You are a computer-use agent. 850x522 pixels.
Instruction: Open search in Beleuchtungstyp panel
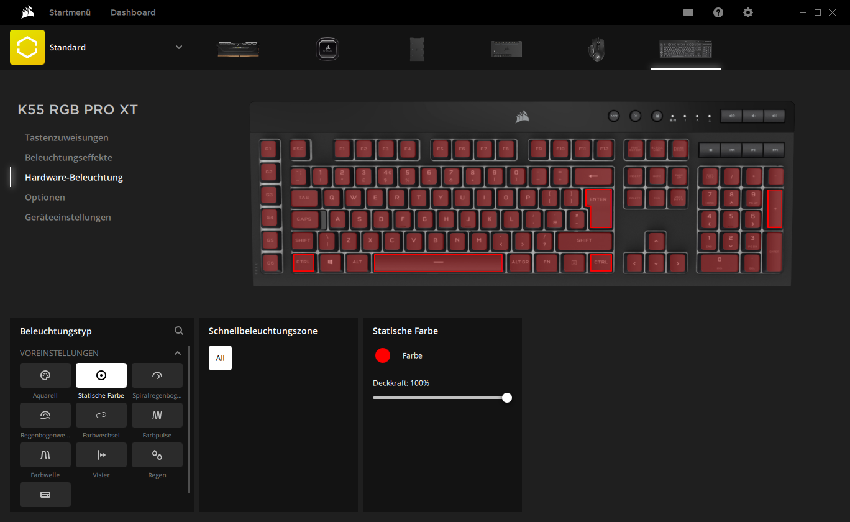pyautogui.click(x=179, y=331)
